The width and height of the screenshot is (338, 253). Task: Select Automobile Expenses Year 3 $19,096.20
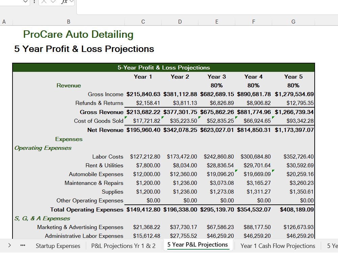coord(220,174)
